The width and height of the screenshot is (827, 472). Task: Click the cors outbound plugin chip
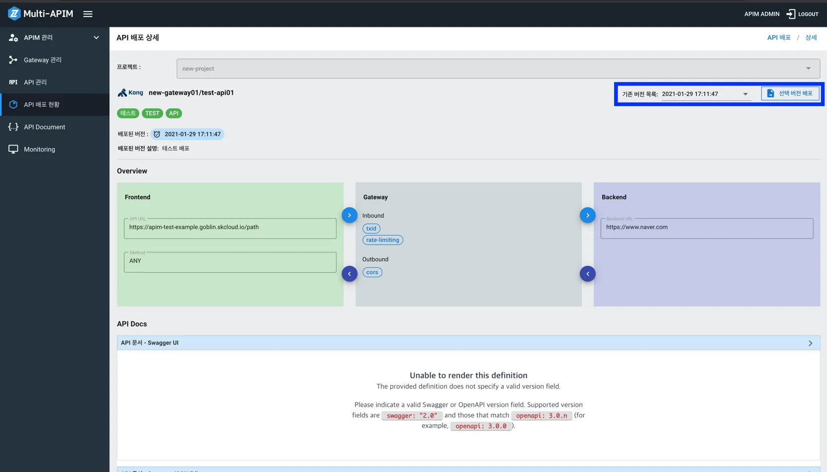(372, 272)
